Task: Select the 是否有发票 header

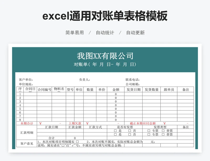Action: [x=125, y=127]
